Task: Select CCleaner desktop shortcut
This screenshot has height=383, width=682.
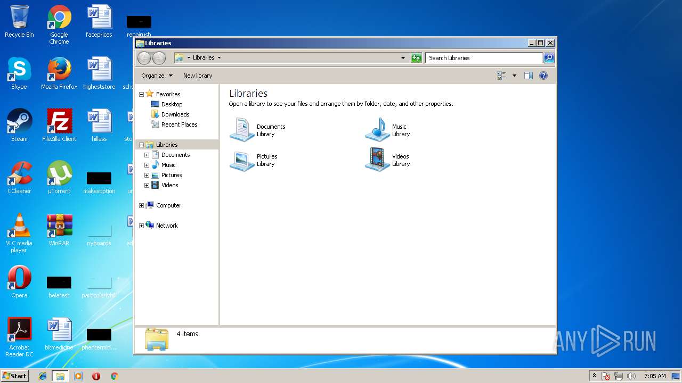Action: coord(19,178)
